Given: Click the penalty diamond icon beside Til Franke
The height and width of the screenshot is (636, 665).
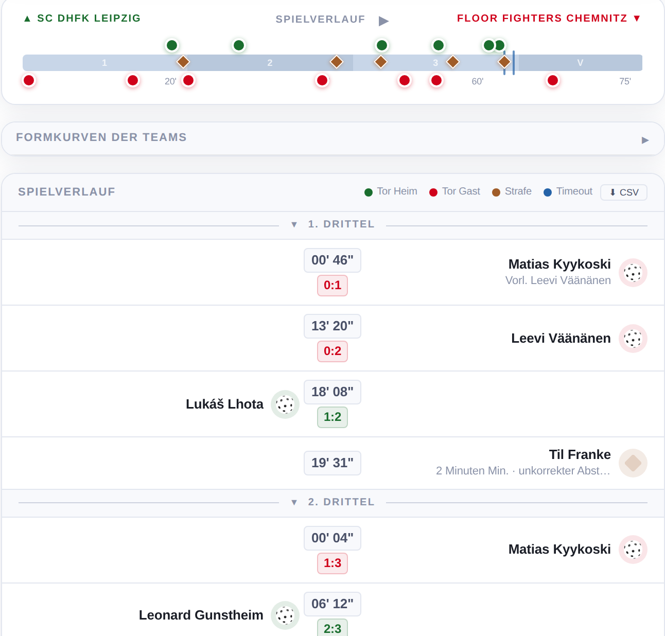Looking at the screenshot, I should pyautogui.click(x=633, y=463).
